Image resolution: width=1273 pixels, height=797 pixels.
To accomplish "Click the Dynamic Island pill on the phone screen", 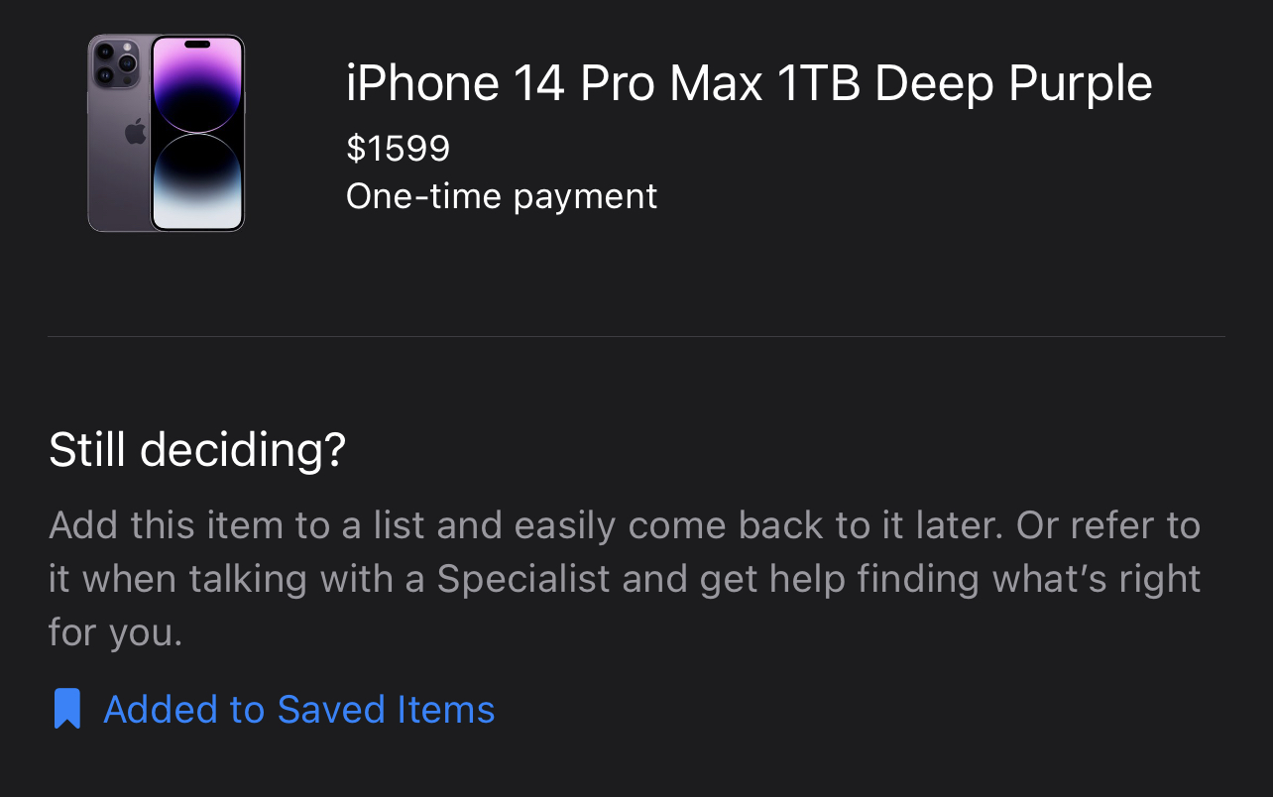I will 197,45.
